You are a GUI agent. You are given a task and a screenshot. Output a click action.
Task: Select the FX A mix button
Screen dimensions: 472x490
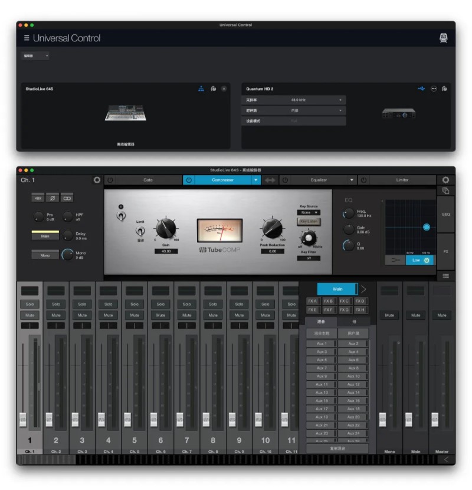(313, 301)
